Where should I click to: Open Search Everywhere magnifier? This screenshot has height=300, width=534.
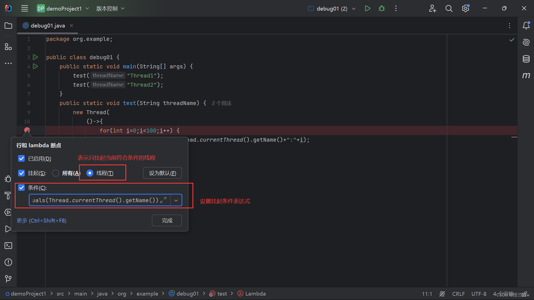[449, 8]
